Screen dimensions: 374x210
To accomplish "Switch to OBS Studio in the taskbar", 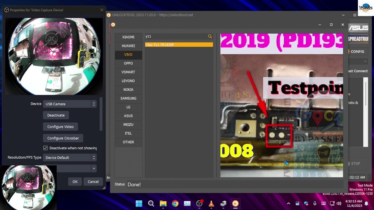I will [x=199, y=203].
